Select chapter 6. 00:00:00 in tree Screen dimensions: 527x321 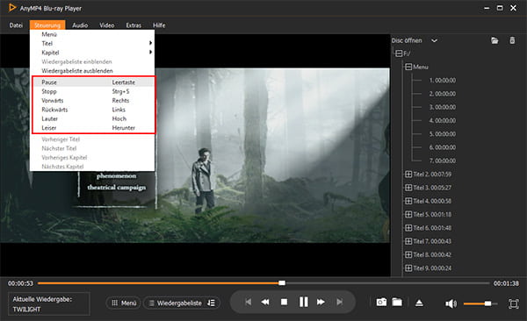click(443, 147)
